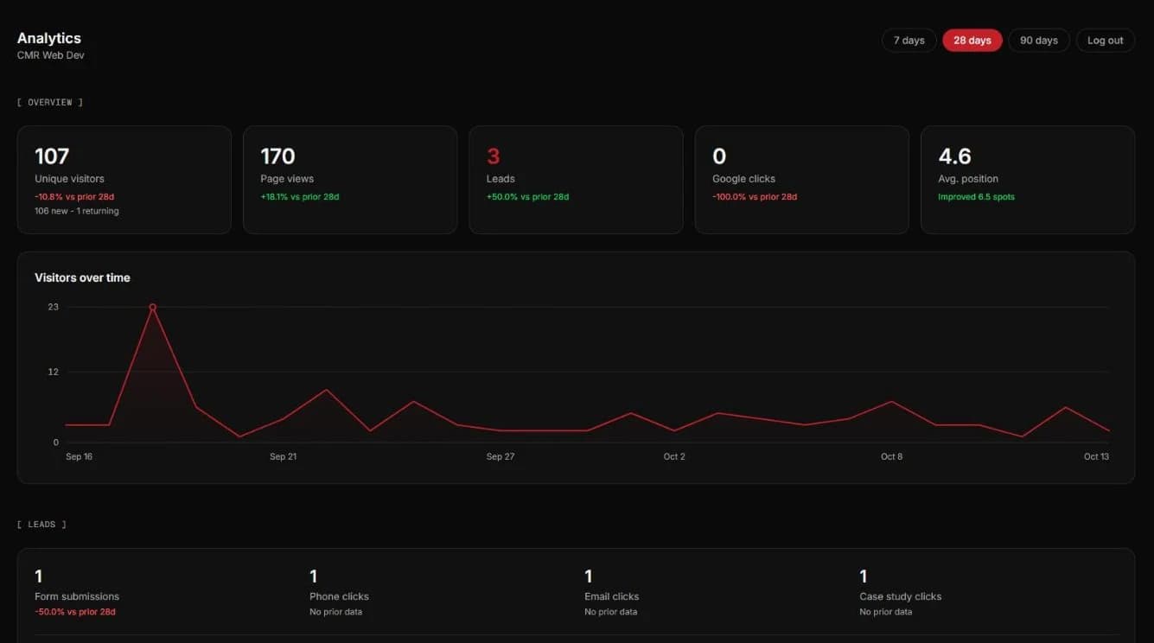The width and height of the screenshot is (1154, 643).
Task: Click the Sep 27 x-axis date
Action: pos(500,456)
